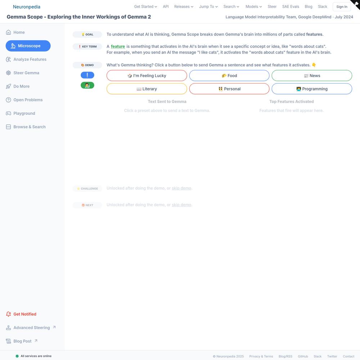Open Slack footer link

pyautogui.click(x=318, y=356)
